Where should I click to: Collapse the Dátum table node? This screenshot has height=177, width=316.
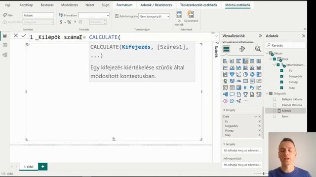coord(267,53)
